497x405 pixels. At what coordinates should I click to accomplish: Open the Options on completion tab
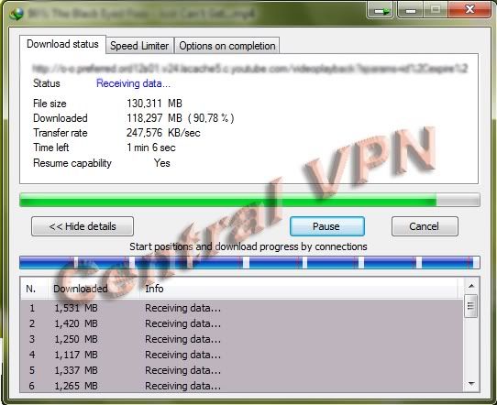[226, 46]
